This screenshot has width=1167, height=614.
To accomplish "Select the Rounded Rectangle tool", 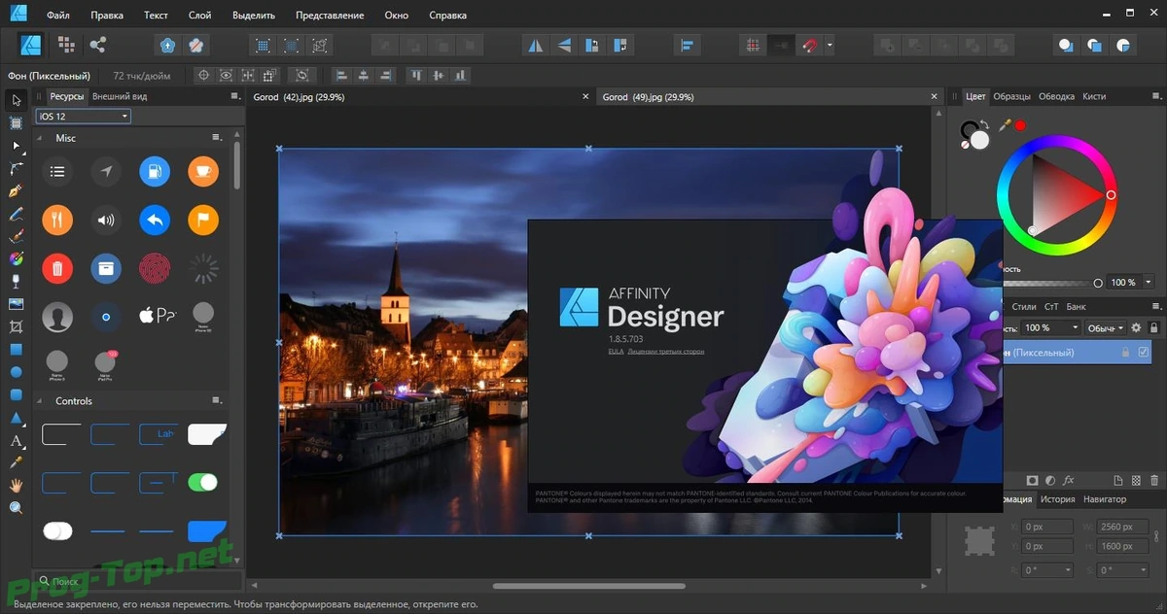I will (x=17, y=394).
